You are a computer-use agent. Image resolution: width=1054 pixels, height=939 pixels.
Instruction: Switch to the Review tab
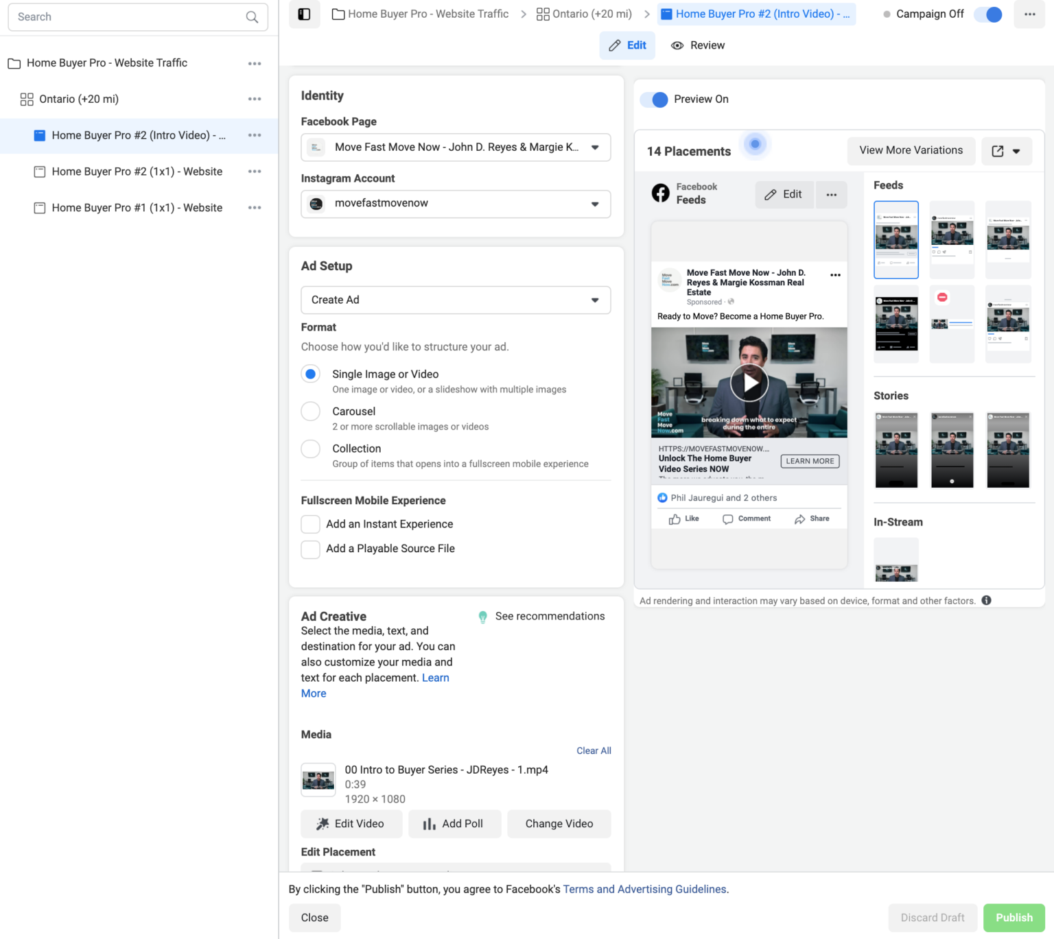click(x=698, y=45)
